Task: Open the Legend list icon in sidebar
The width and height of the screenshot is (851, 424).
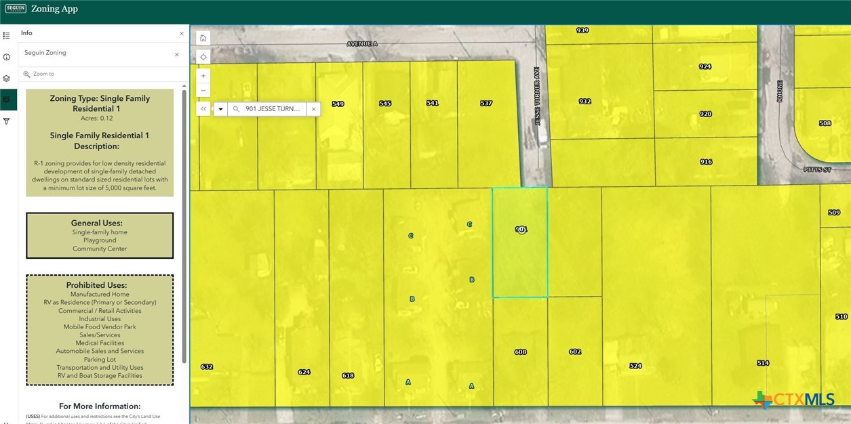Action: [x=7, y=35]
